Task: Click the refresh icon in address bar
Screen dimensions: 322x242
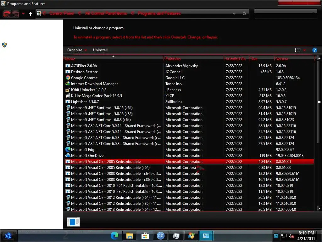Action: (x=244, y=14)
